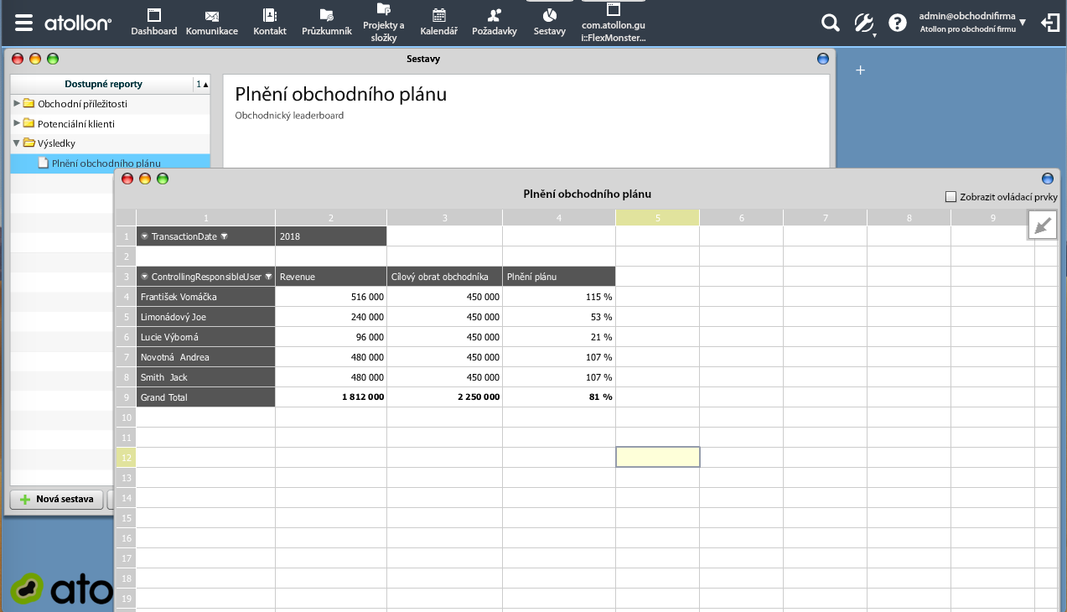This screenshot has height=612, width=1067.
Task: Open the hamburger main menu
Action: tap(23, 23)
